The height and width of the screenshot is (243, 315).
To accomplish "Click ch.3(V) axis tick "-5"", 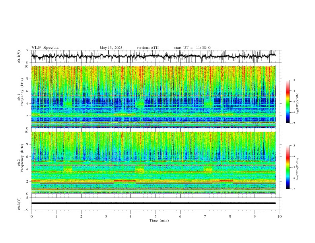I will click(27, 210).
